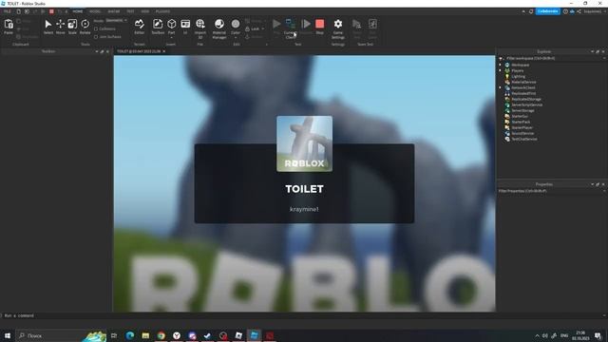The width and height of the screenshot is (608, 342).
Task: Open the Mode Geometric dropdown
Action: [x=116, y=21]
